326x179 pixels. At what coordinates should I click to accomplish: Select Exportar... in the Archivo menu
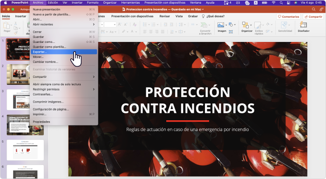tap(64, 52)
